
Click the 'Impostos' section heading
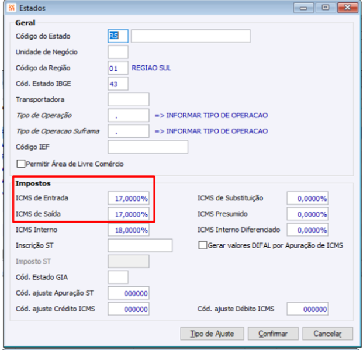[33, 183]
